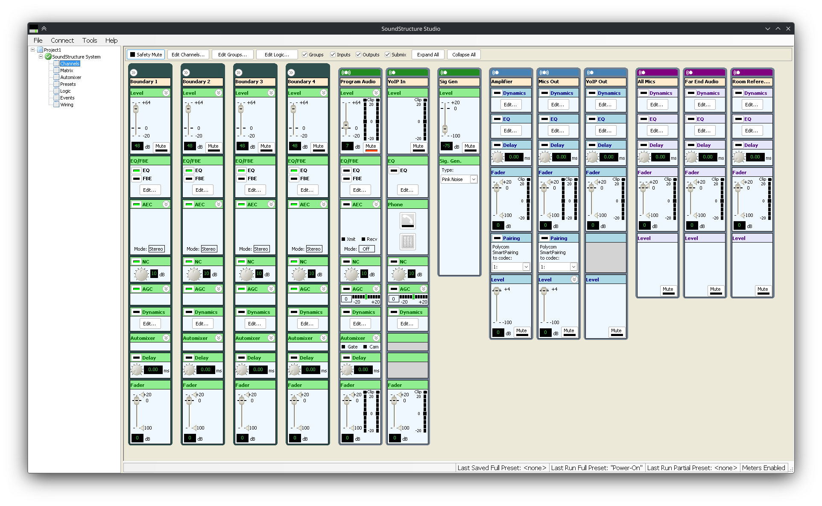Viewport: 822px width, 506px height.
Task: Click the Amplifier Delay knob
Action: click(x=497, y=157)
